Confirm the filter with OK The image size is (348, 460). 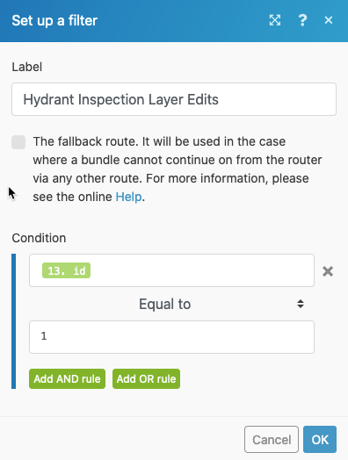pos(320,440)
